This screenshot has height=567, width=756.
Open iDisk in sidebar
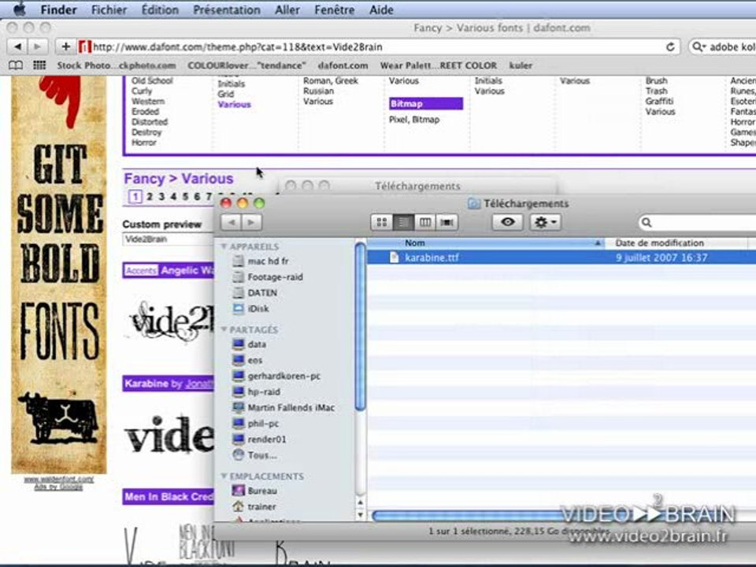click(258, 309)
